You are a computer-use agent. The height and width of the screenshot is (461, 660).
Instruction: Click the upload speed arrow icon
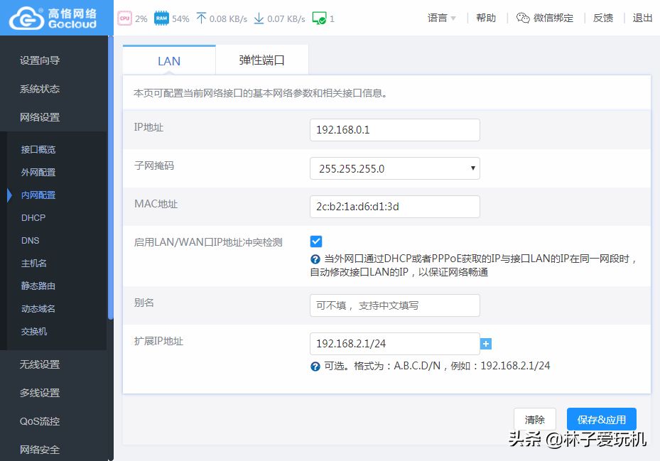coord(201,18)
